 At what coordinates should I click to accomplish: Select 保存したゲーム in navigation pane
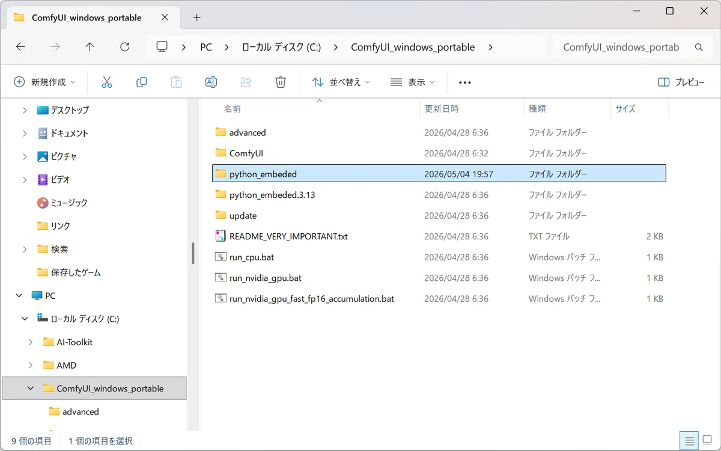(x=76, y=272)
